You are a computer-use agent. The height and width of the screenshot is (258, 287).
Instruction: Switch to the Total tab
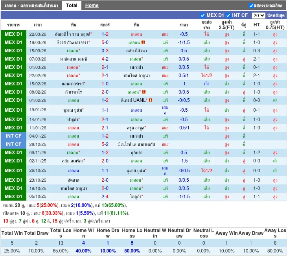coord(72,6)
